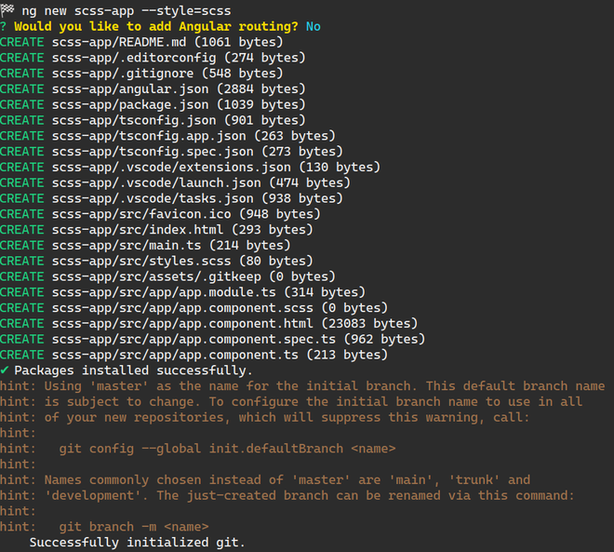Viewport: 614px width, 552px height.
Task: Click the question mark before the routing prompt
Action: click(5, 26)
